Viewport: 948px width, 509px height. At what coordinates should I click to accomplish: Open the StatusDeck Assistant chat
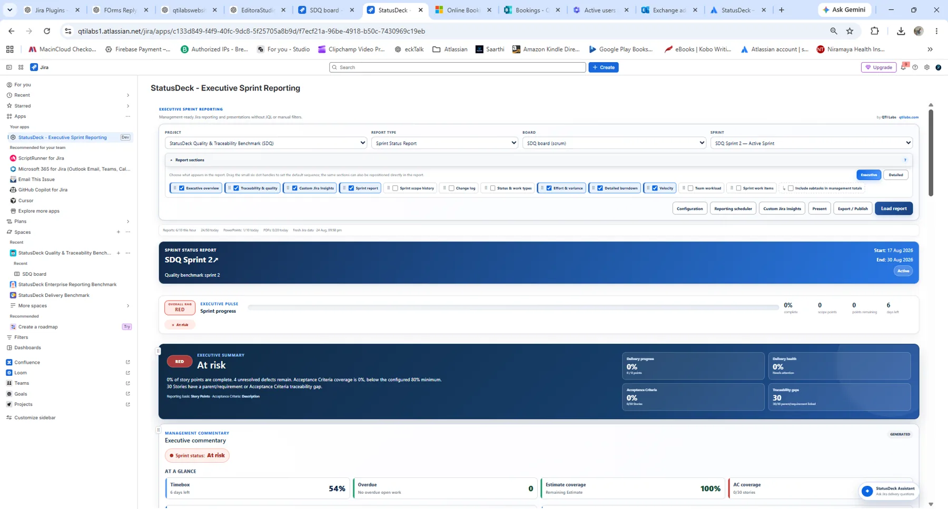888,491
